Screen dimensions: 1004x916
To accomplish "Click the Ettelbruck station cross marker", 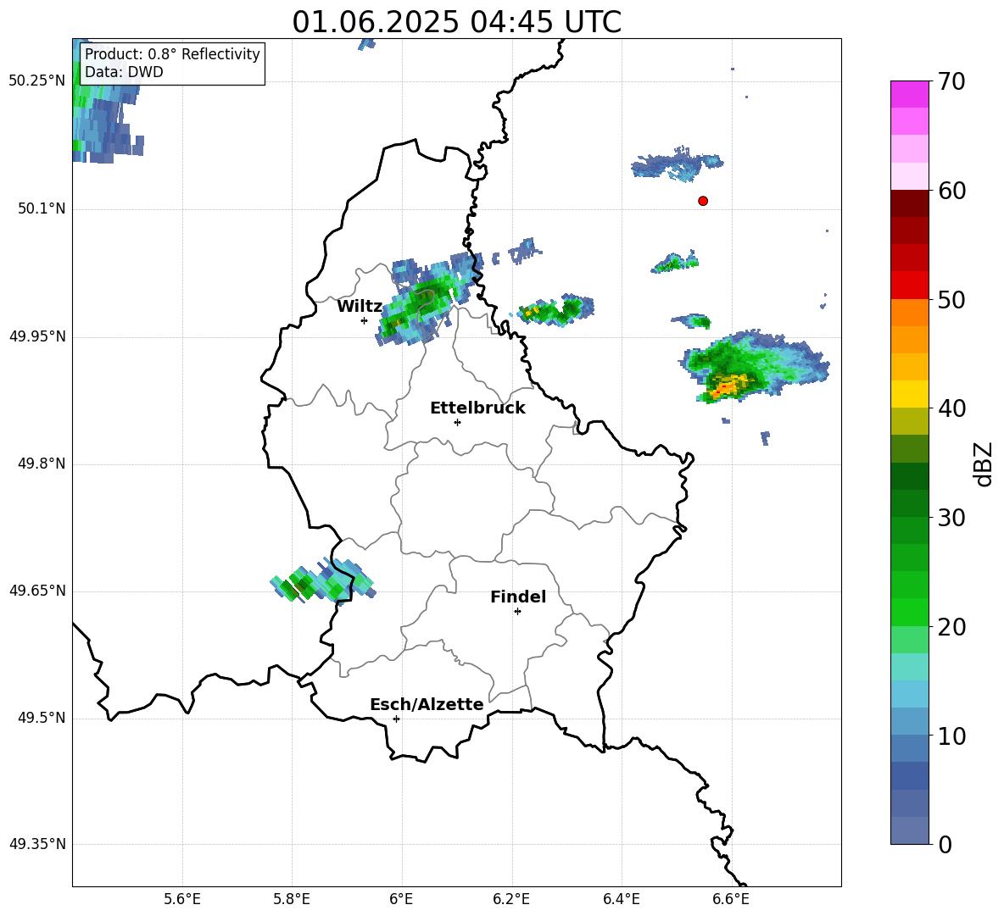I will click(457, 422).
